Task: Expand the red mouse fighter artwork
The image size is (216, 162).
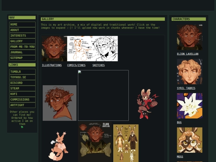Action: [148, 104]
